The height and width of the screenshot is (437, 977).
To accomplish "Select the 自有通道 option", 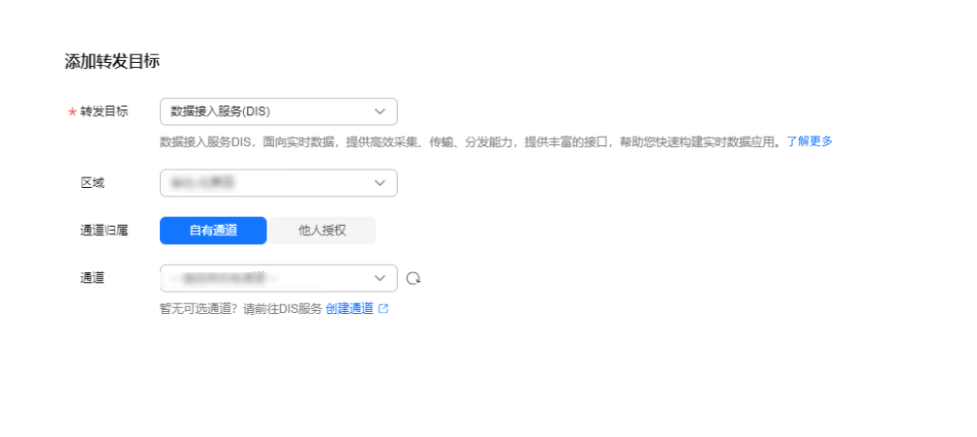I will pos(213,231).
